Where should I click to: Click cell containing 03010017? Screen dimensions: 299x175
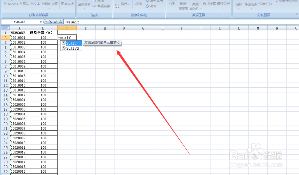click(19, 95)
